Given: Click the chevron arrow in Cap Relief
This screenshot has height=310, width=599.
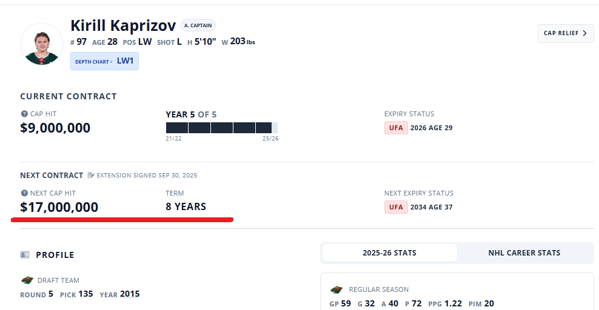Looking at the screenshot, I should coord(584,33).
